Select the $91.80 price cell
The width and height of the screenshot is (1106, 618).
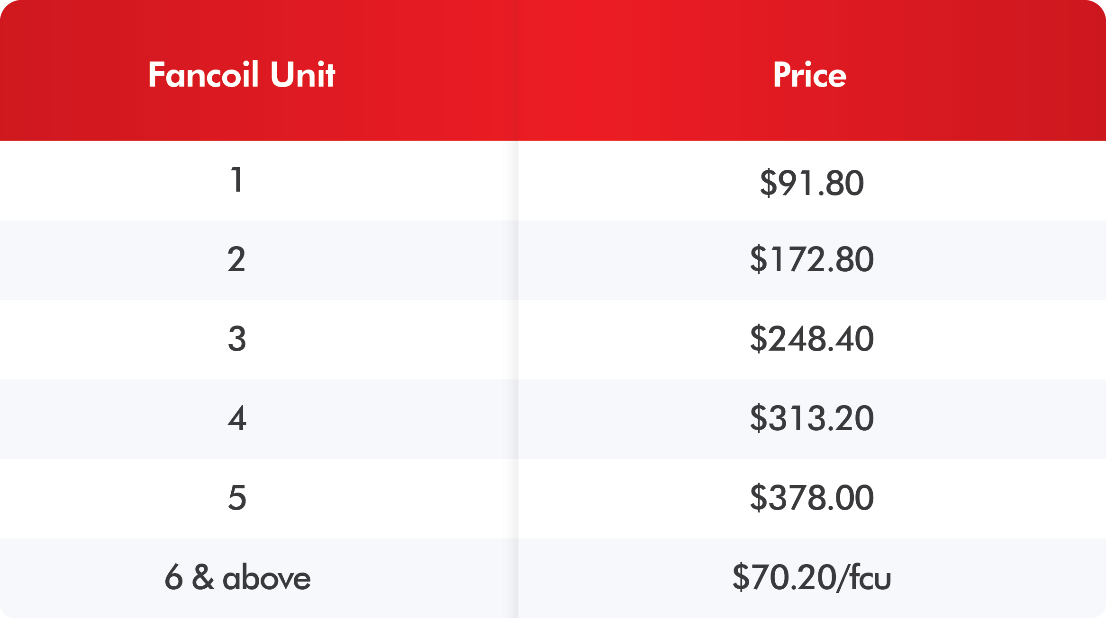pos(812,180)
